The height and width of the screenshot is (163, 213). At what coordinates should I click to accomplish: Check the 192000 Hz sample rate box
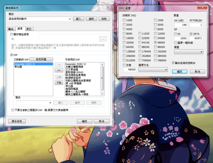coord(155,52)
